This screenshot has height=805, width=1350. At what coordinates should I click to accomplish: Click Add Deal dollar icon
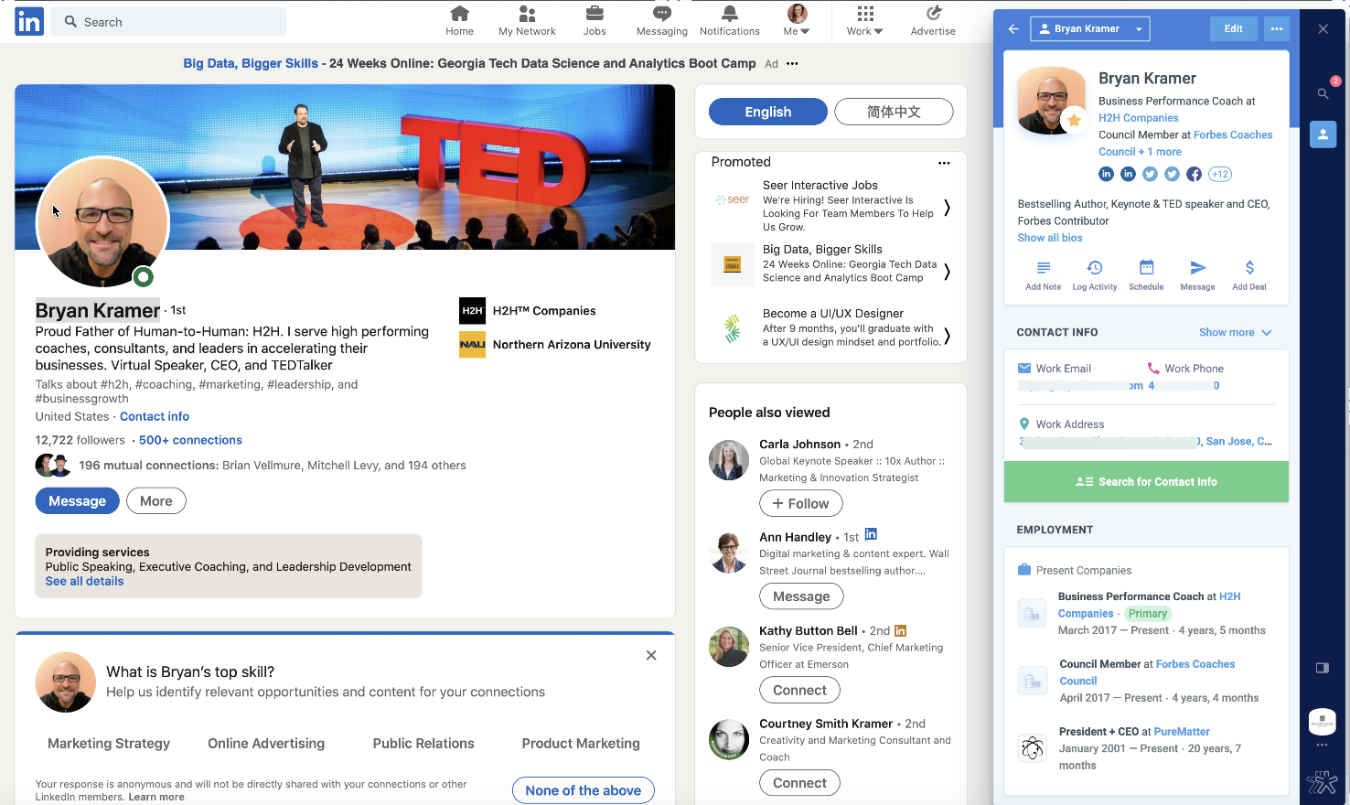(1249, 268)
